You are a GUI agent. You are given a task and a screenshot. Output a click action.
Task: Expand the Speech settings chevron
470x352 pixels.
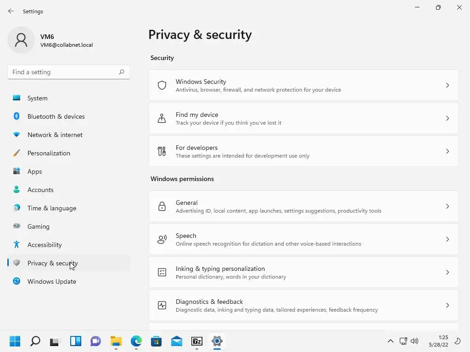pyautogui.click(x=448, y=239)
